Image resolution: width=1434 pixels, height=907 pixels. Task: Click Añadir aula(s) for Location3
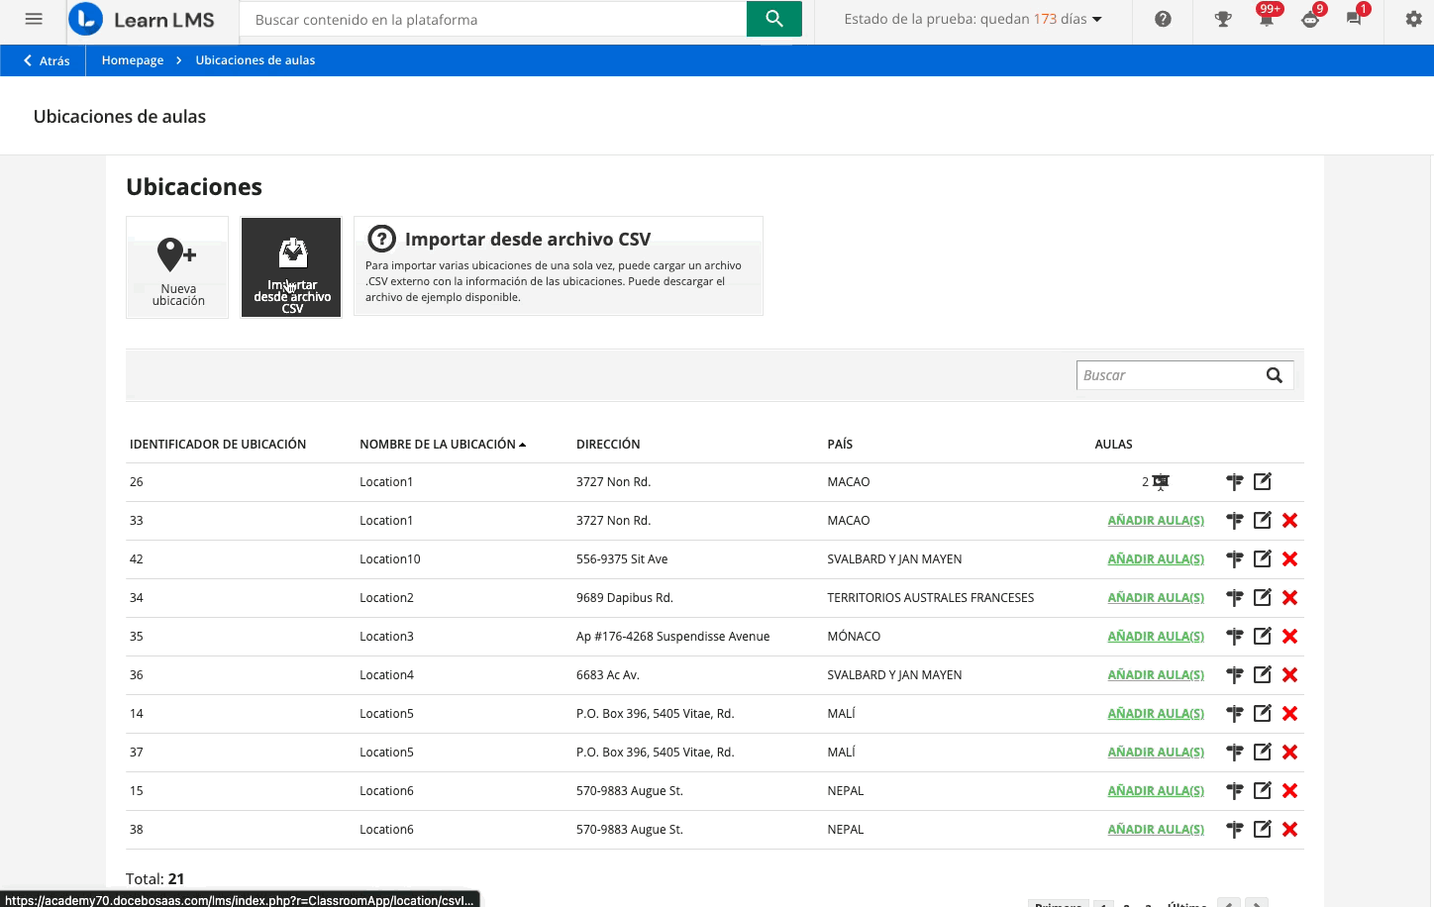(1156, 637)
